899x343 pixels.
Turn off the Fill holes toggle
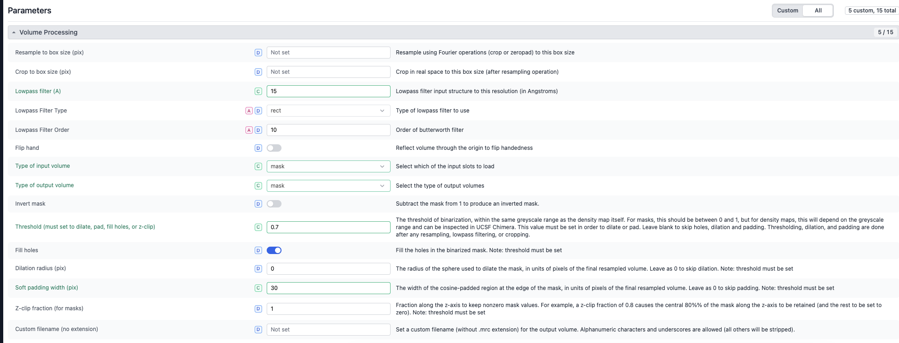point(274,250)
